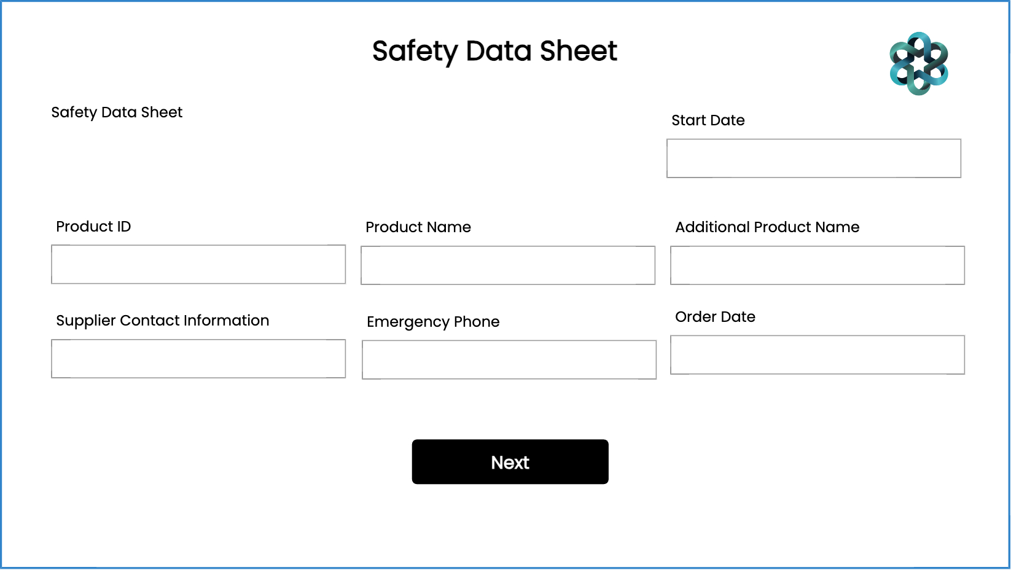Click the Additional Product Name label
The height and width of the screenshot is (570, 1011).
coord(767,227)
